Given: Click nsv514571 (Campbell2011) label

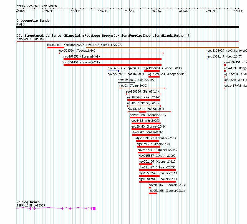Looking at the screenshot, I should click(158, 150).
